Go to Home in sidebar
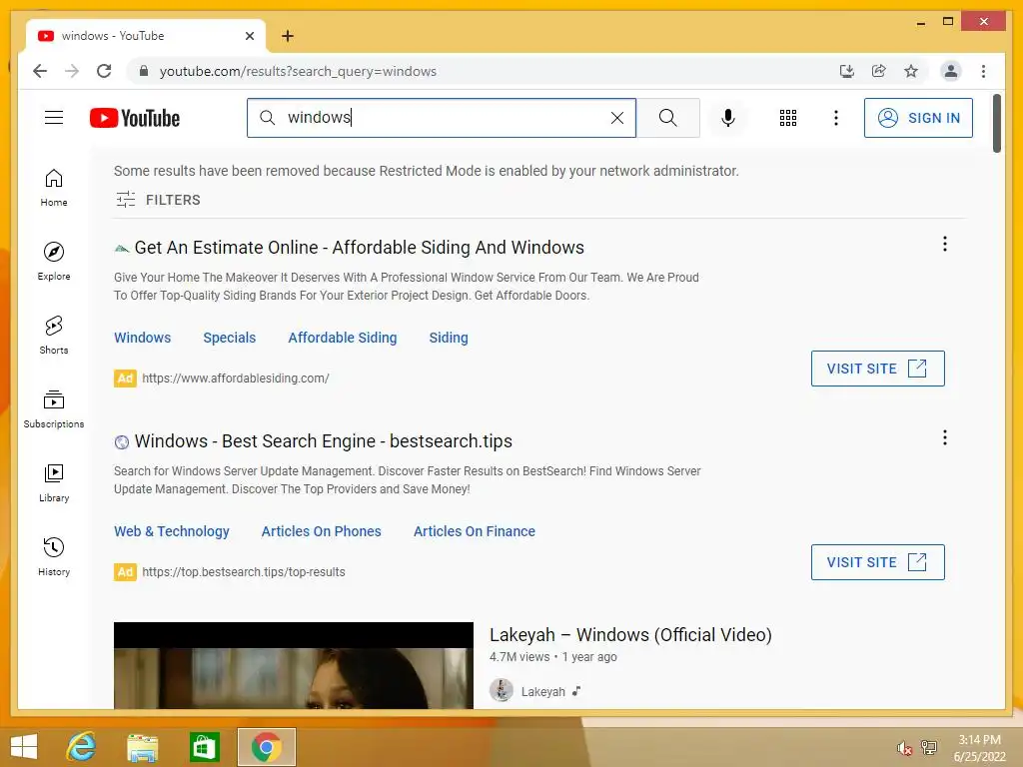This screenshot has width=1023, height=767. coord(54,188)
